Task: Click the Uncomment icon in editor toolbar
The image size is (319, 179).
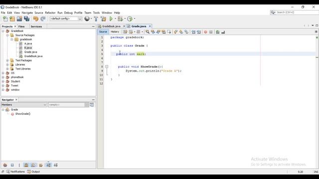Action: (x=223, y=32)
